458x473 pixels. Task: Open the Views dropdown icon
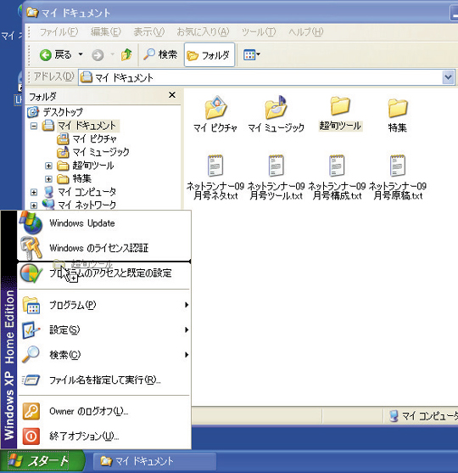point(251,55)
